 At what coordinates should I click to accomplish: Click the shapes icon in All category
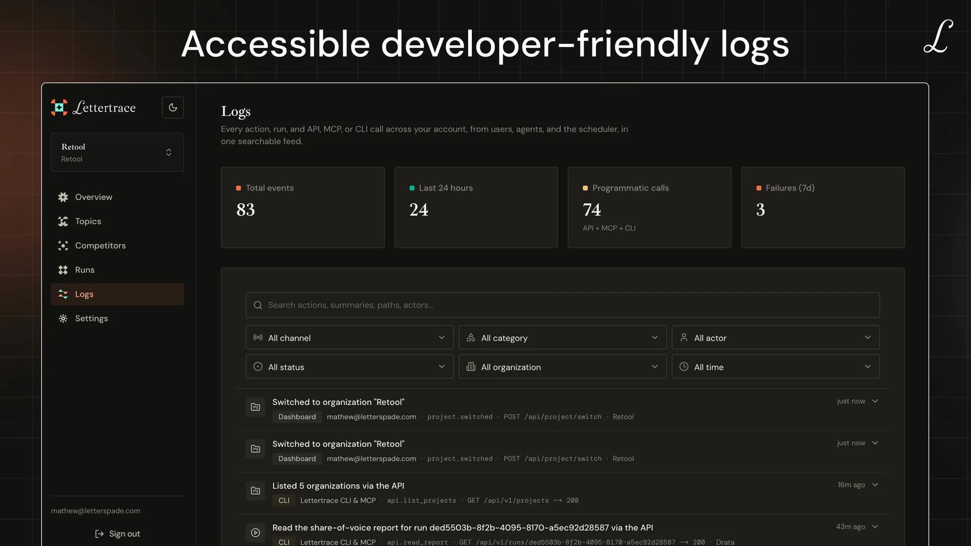tap(471, 338)
